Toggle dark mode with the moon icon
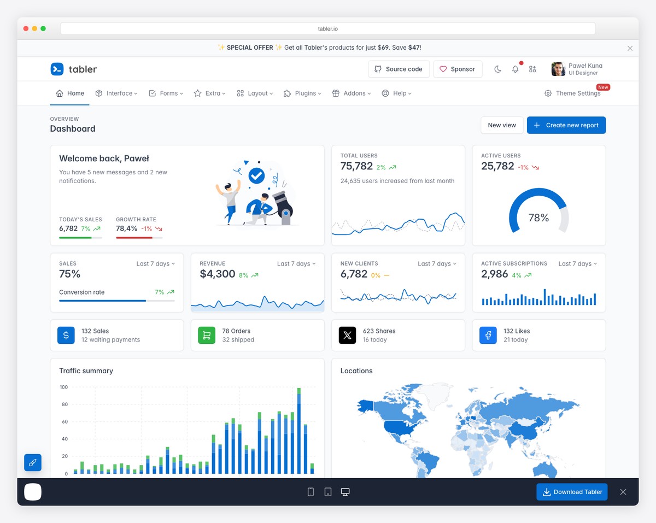Image resolution: width=656 pixels, height=523 pixels. pos(498,69)
